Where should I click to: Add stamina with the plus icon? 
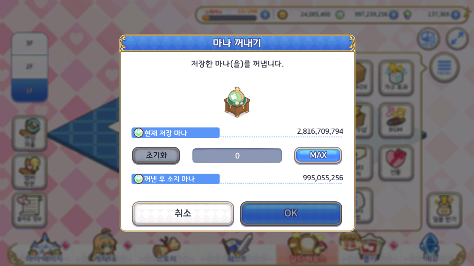(265, 15)
